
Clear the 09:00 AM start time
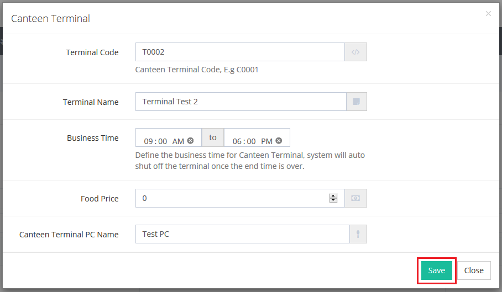pyautogui.click(x=191, y=141)
